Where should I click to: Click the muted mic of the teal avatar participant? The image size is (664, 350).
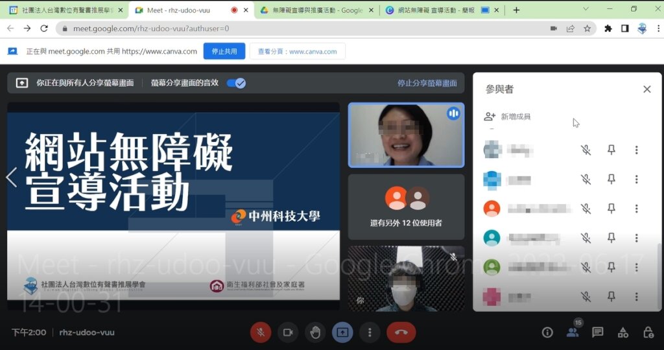tap(586, 238)
